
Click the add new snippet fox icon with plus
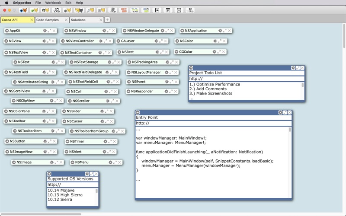(x=23, y=10)
